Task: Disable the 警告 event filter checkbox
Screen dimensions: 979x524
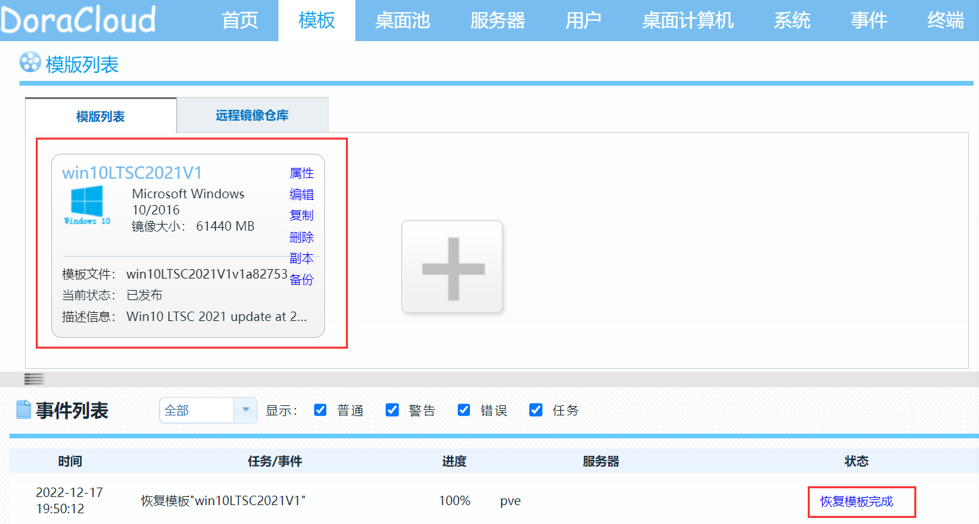Action: [x=392, y=409]
